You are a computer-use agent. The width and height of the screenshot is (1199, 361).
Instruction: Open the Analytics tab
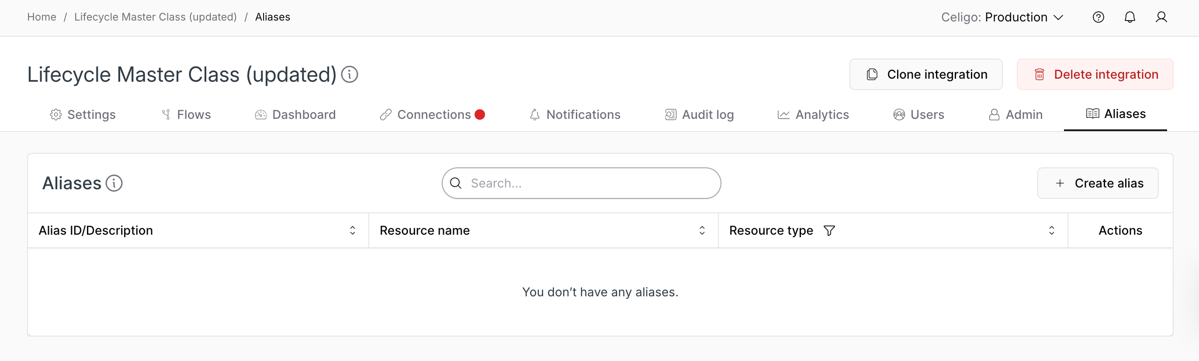point(813,115)
